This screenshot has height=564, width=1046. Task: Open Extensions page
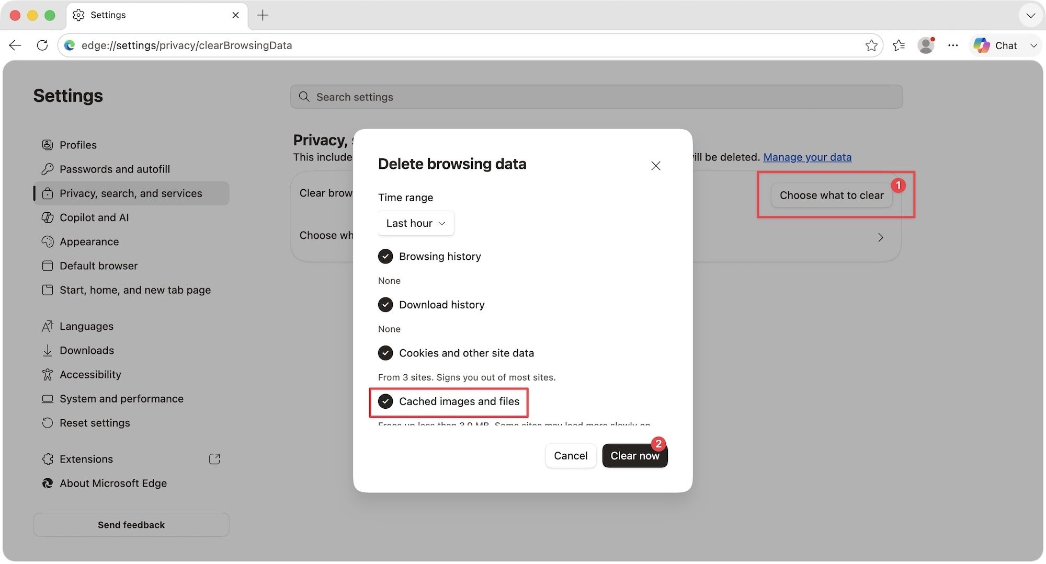[x=131, y=459]
